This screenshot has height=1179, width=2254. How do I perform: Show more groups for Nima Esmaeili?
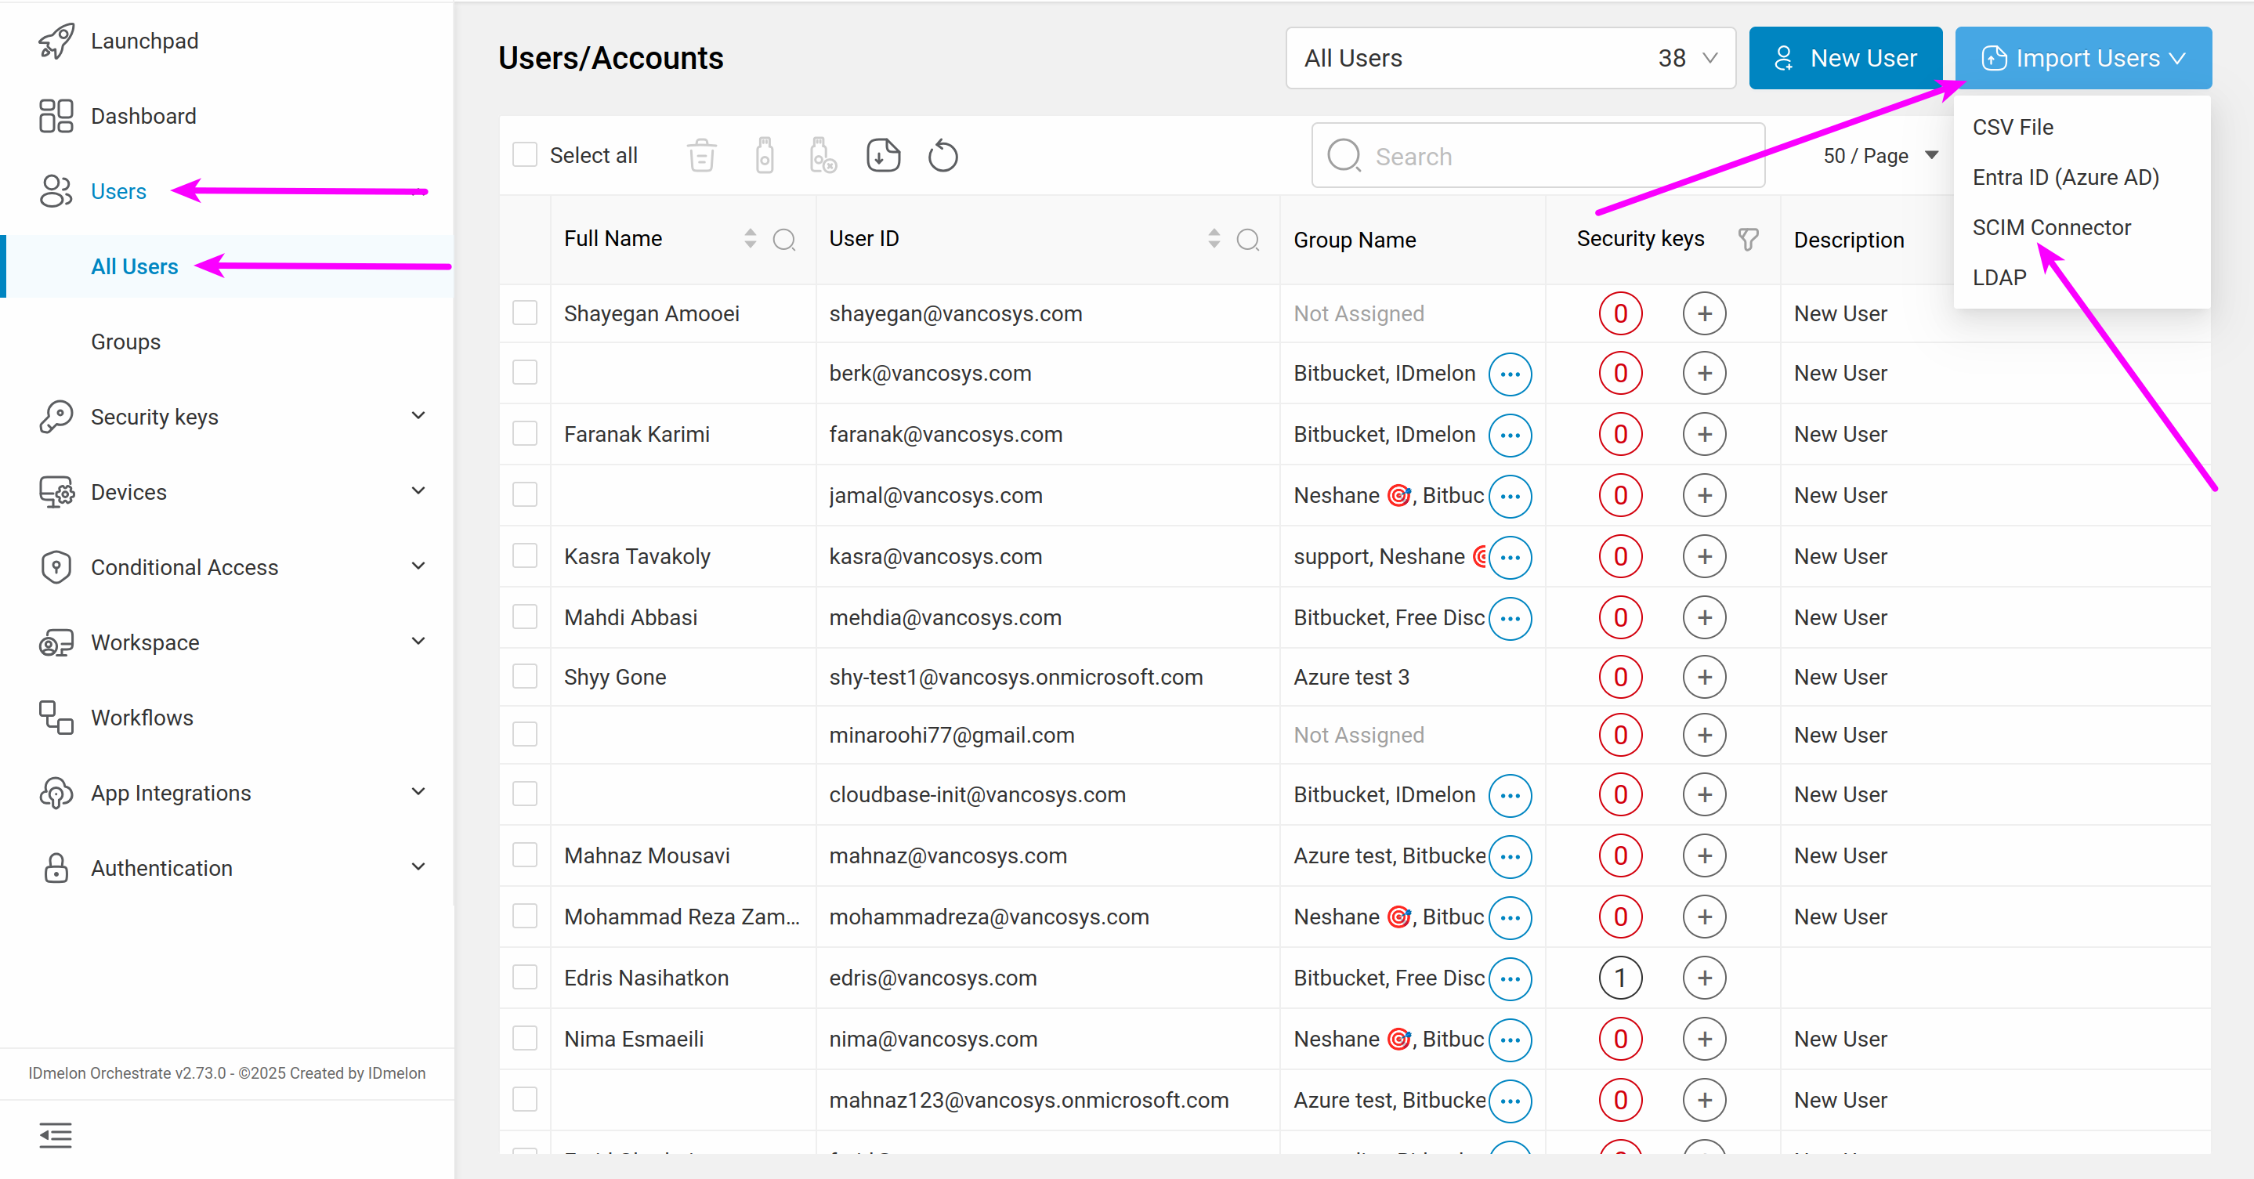[1511, 1040]
